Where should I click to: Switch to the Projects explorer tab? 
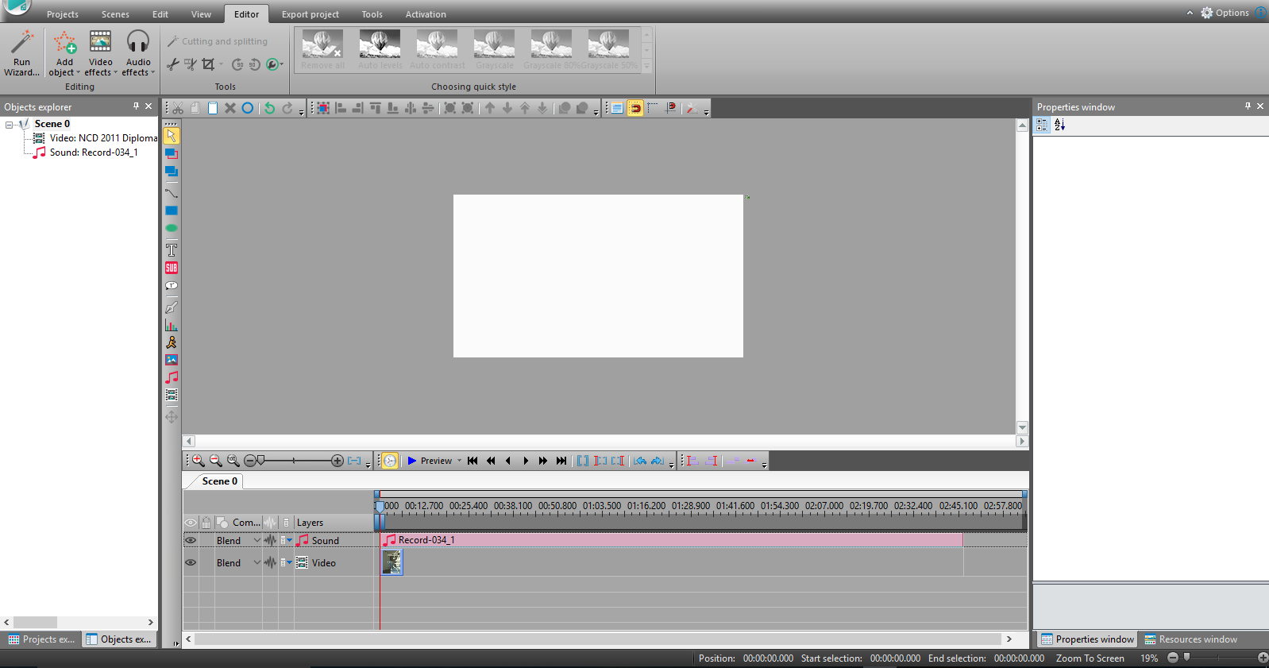(x=41, y=639)
